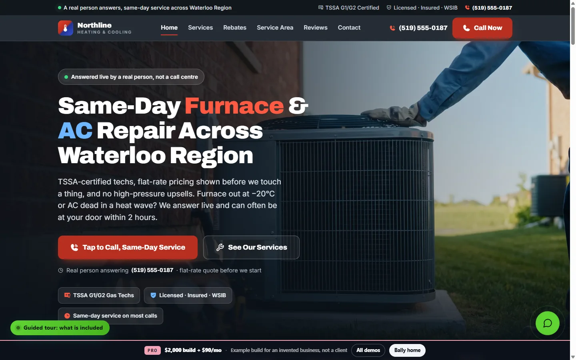
Task: Click the "Same-Day Furnace &" headline line
Action: point(183,106)
